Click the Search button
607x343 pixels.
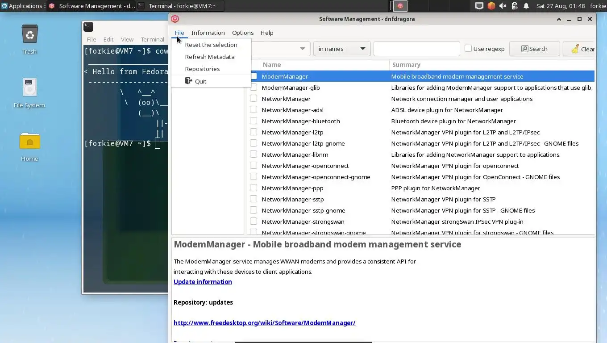[x=534, y=49]
